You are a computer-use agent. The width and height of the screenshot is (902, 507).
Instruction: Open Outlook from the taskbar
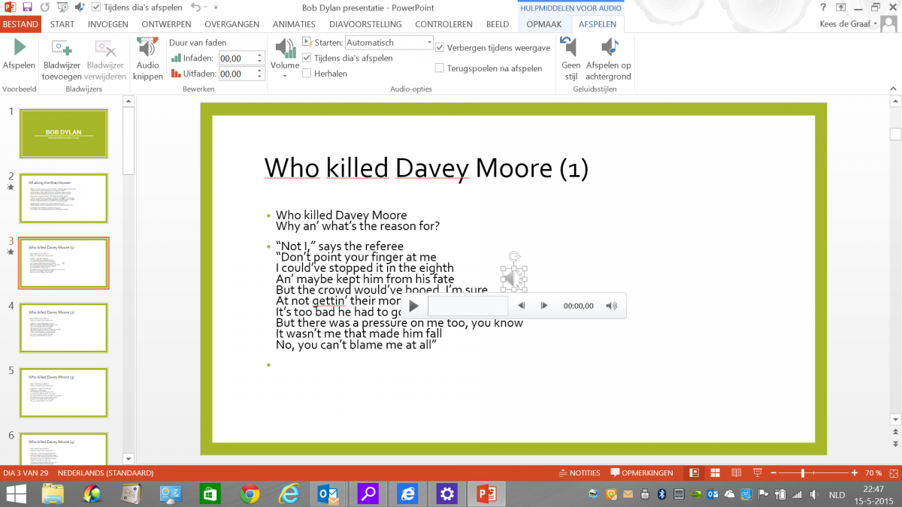[x=328, y=493]
